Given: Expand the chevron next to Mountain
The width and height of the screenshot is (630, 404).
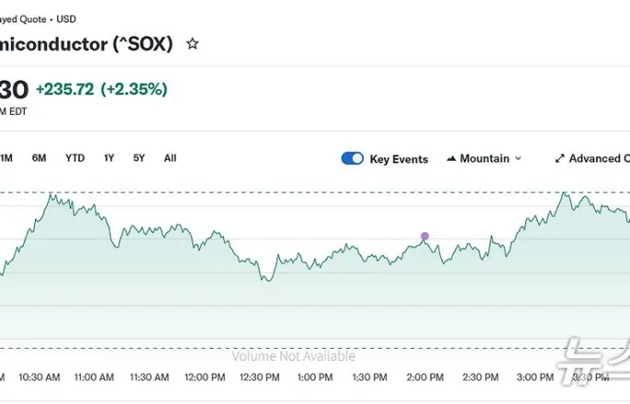Looking at the screenshot, I should [518, 159].
